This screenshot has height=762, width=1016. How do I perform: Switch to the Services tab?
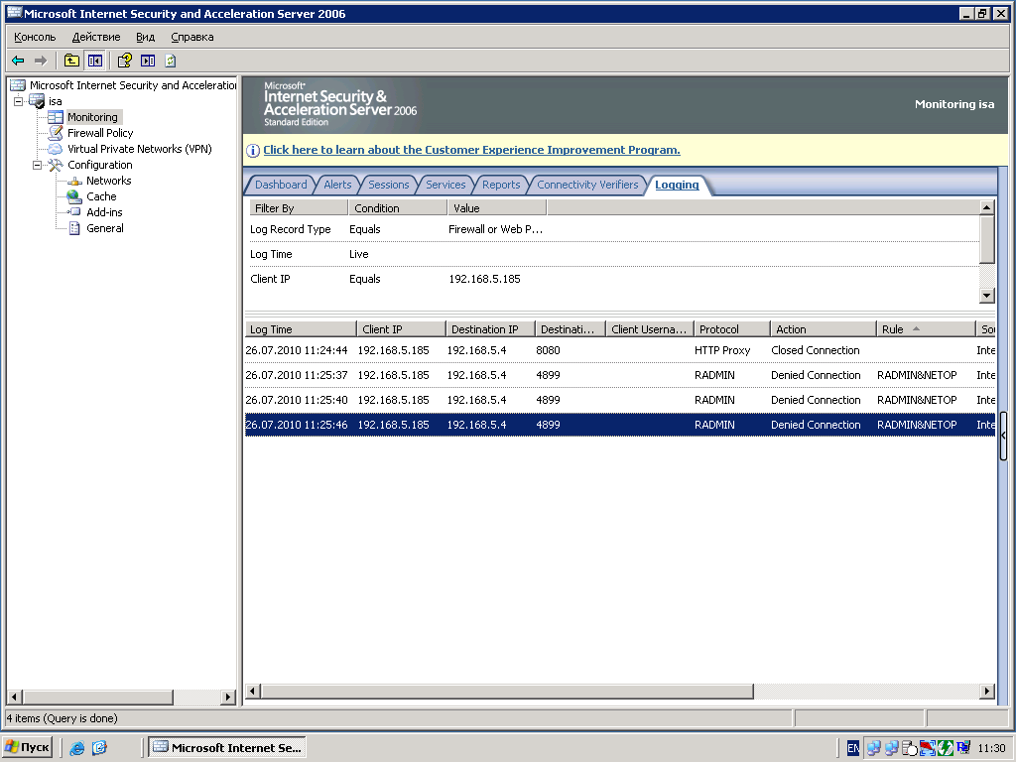click(x=445, y=185)
